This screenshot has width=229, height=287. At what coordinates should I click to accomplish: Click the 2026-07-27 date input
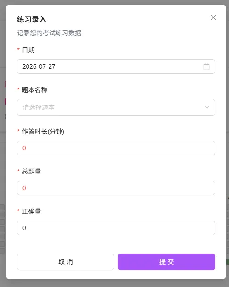pos(116,66)
